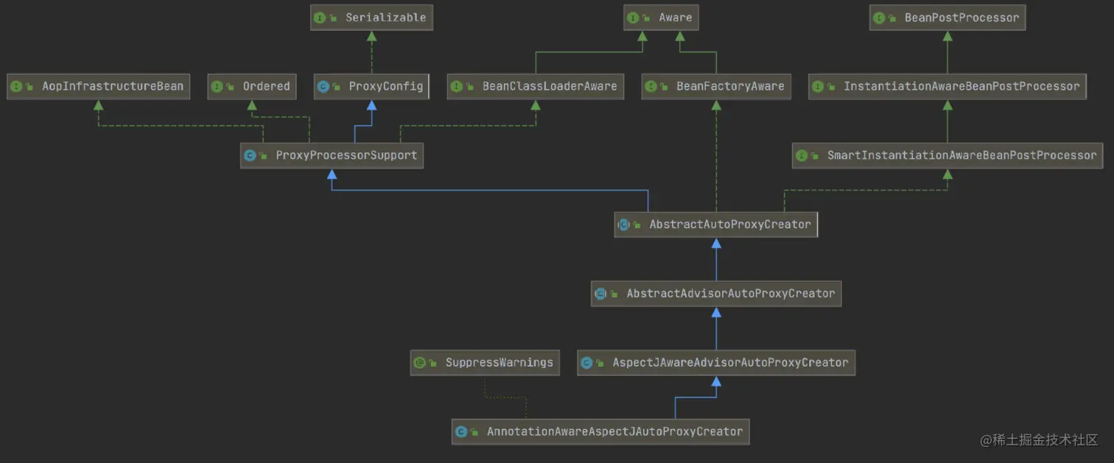Select the AspectJAwareAdvisorAutoProxyCreator class node

pos(716,363)
